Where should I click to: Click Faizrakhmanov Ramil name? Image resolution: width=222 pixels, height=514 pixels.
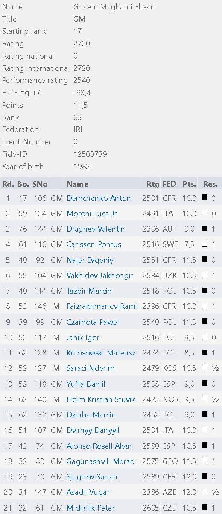[103, 306]
